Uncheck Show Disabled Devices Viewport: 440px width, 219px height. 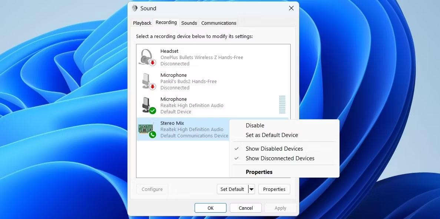click(274, 148)
